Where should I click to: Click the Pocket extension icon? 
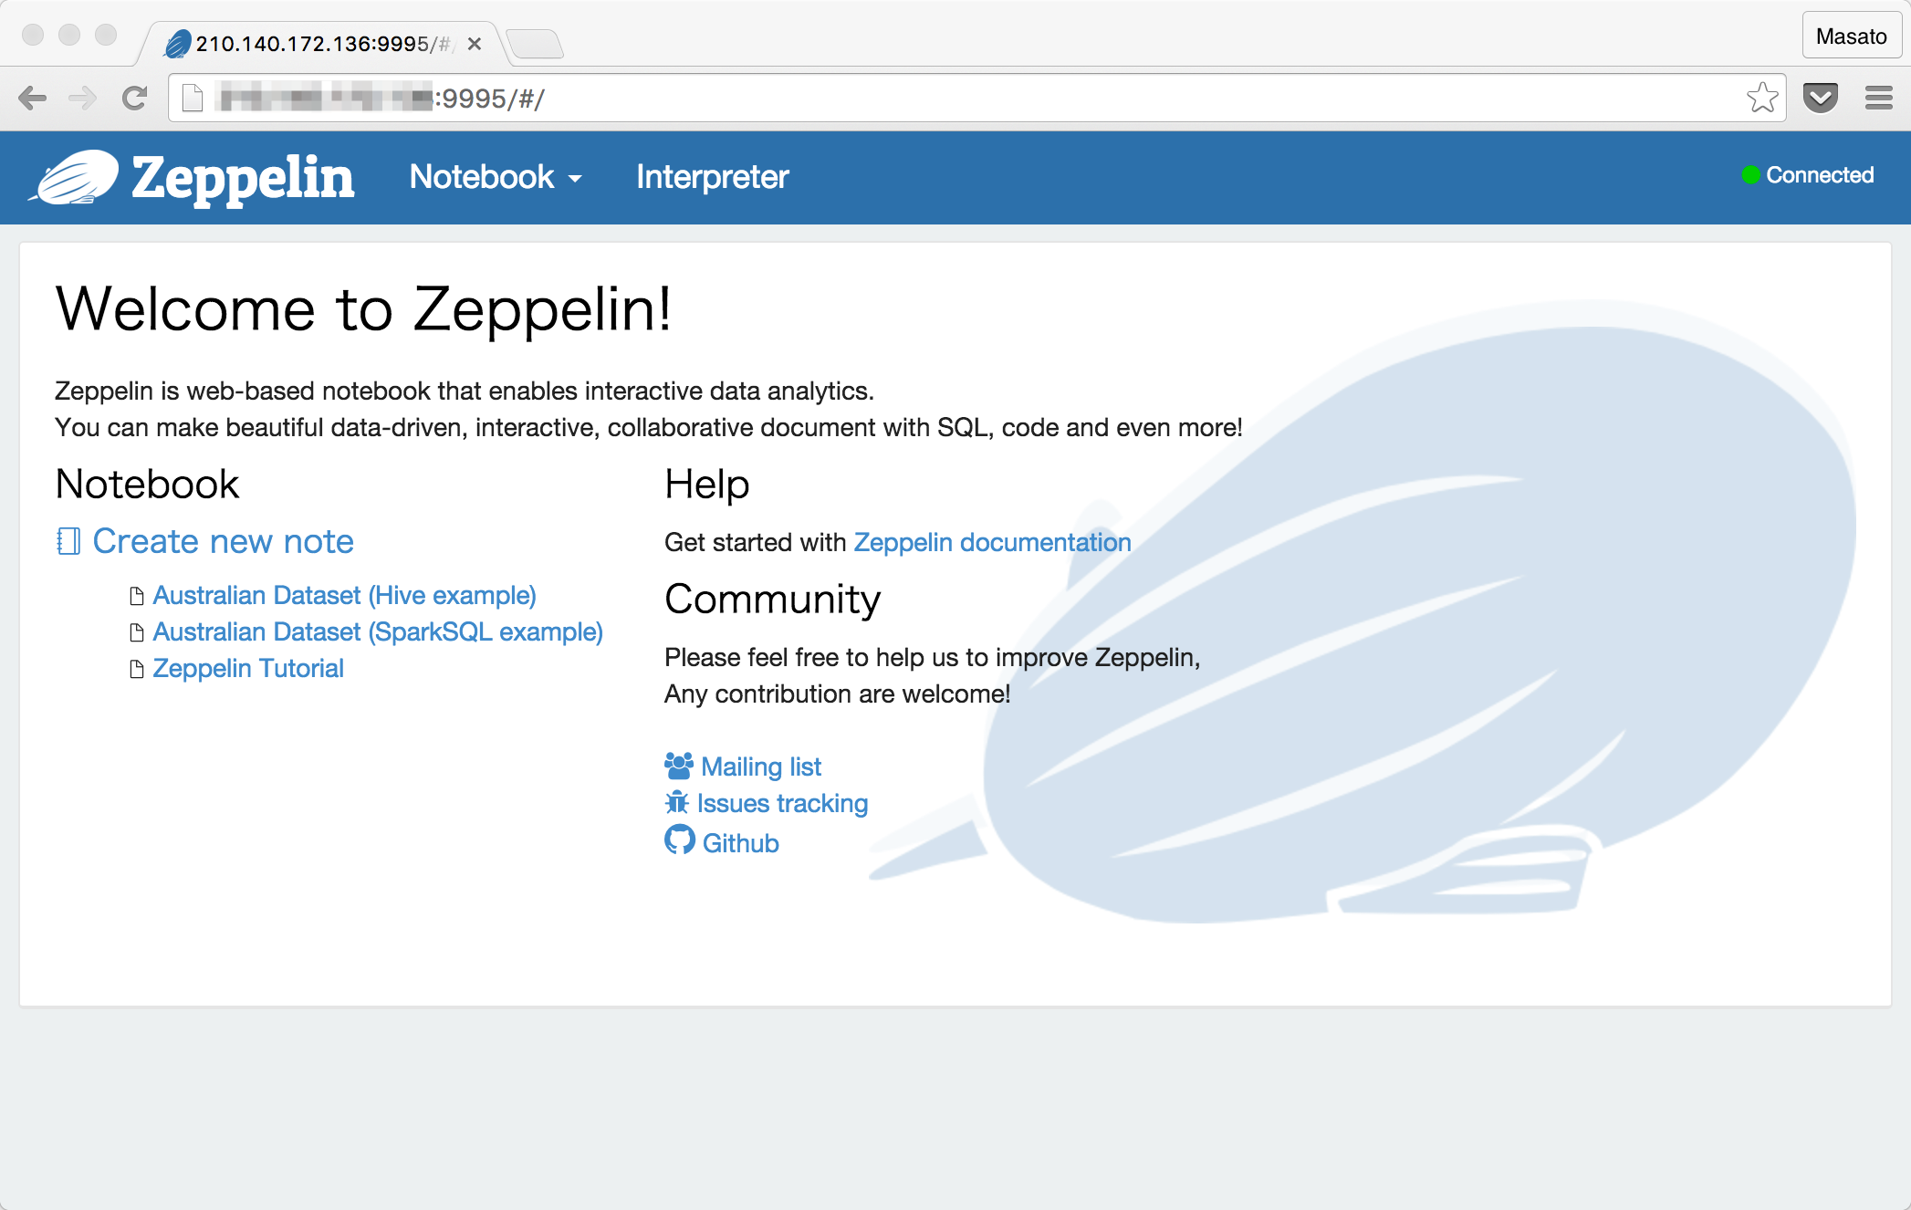(x=1821, y=98)
